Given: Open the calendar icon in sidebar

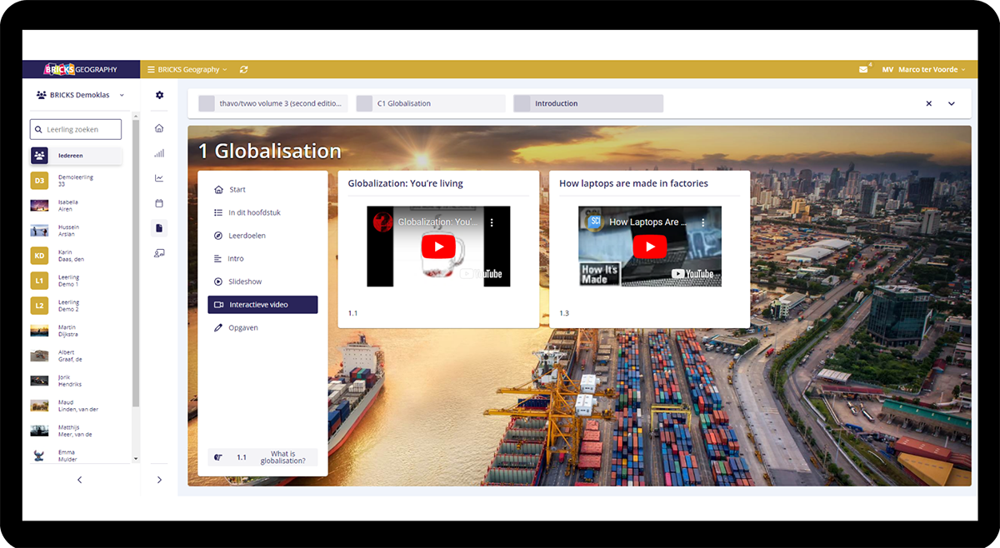Looking at the screenshot, I should 159,203.
